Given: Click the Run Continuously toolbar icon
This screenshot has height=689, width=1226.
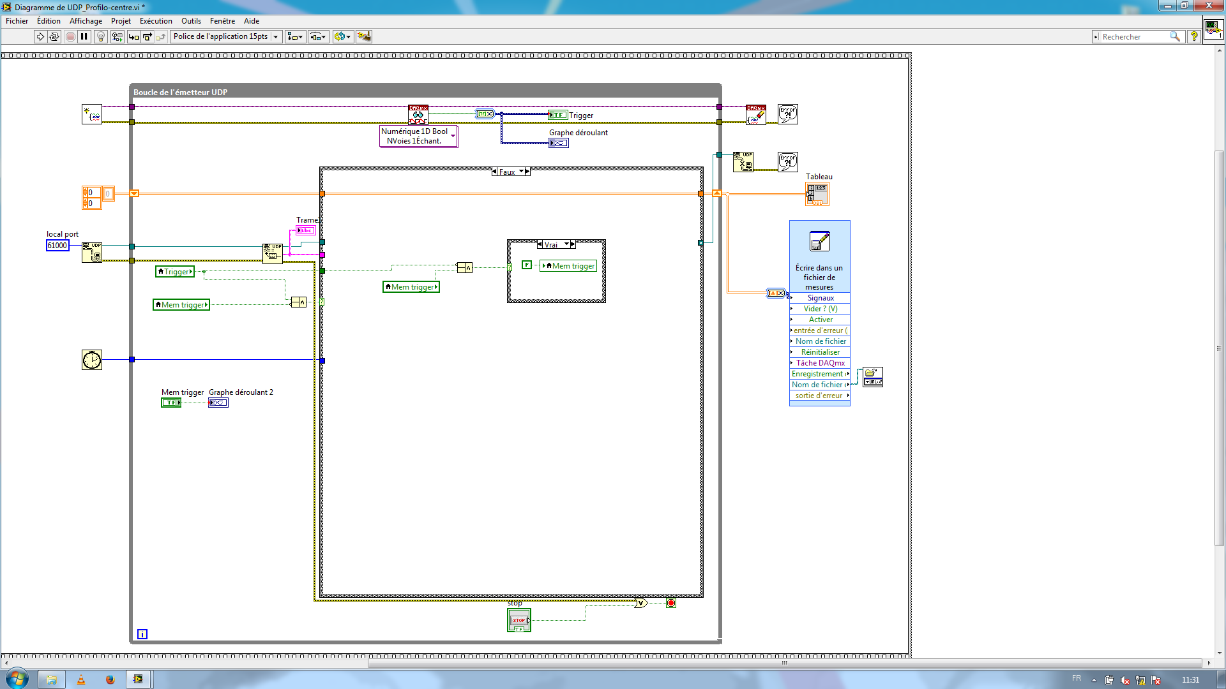Looking at the screenshot, I should pos(54,37).
